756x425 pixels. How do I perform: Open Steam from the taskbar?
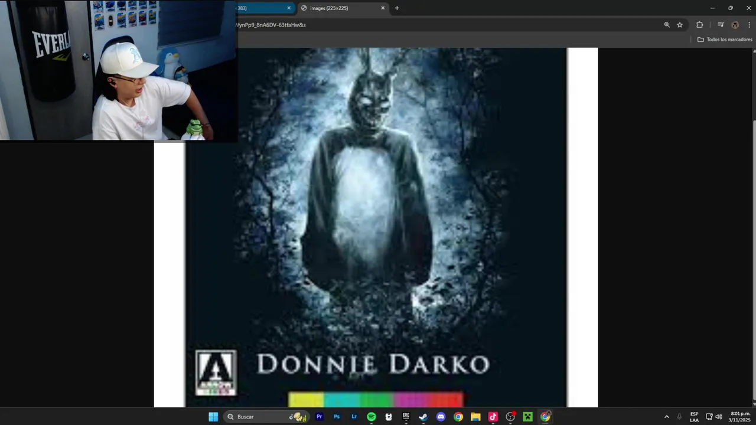(423, 417)
